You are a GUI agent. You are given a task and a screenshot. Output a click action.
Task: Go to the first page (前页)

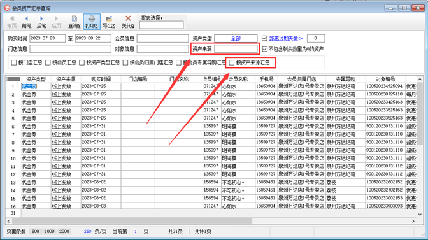point(11,22)
